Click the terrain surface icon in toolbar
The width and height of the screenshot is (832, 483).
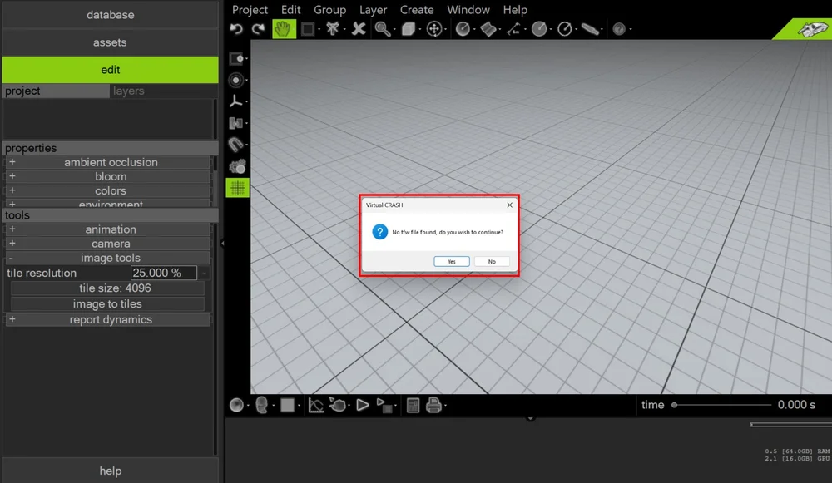(x=488, y=28)
